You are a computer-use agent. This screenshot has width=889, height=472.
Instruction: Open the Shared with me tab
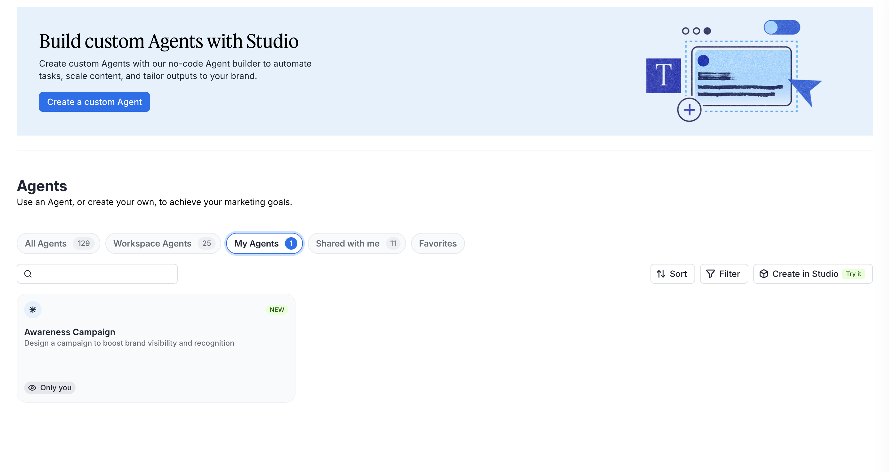click(357, 244)
